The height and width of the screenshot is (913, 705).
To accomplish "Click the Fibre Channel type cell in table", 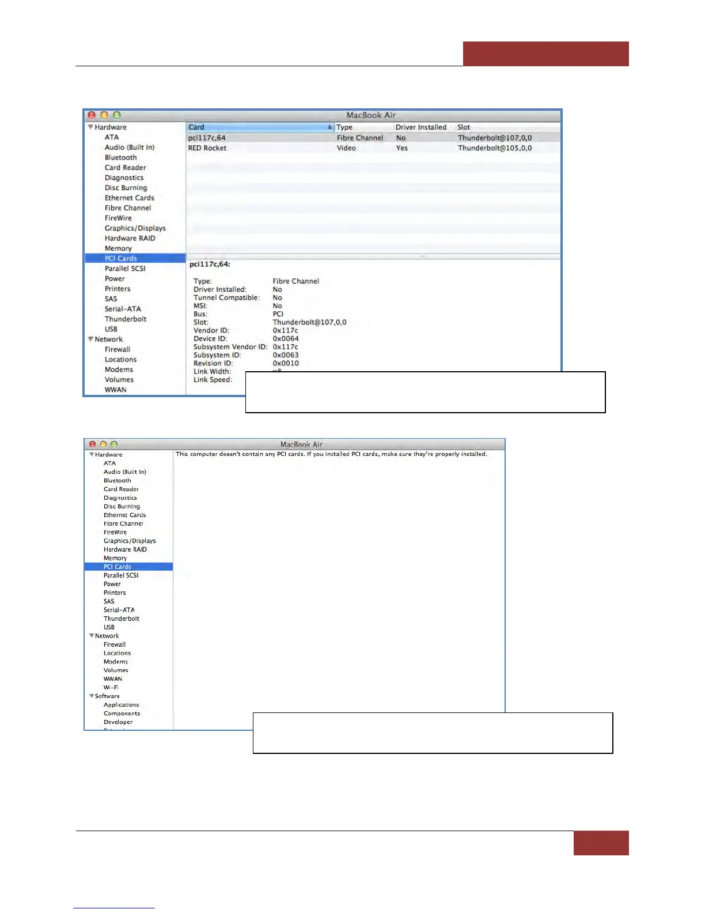I will tap(360, 138).
